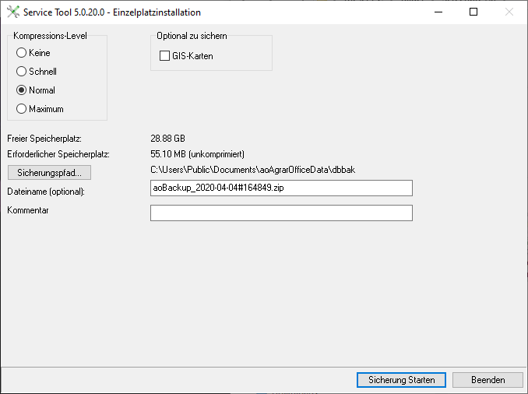The width and height of the screenshot is (528, 394).
Task: Click the Kompressions-Level group title
Action: 50,36
